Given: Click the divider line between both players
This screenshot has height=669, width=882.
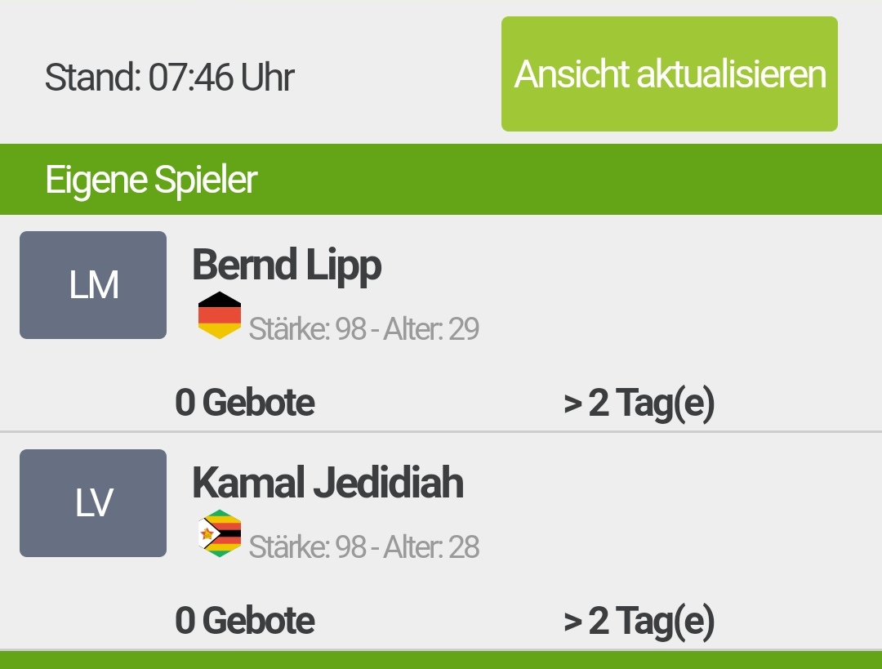Looking at the screenshot, I should coord(441,431).
